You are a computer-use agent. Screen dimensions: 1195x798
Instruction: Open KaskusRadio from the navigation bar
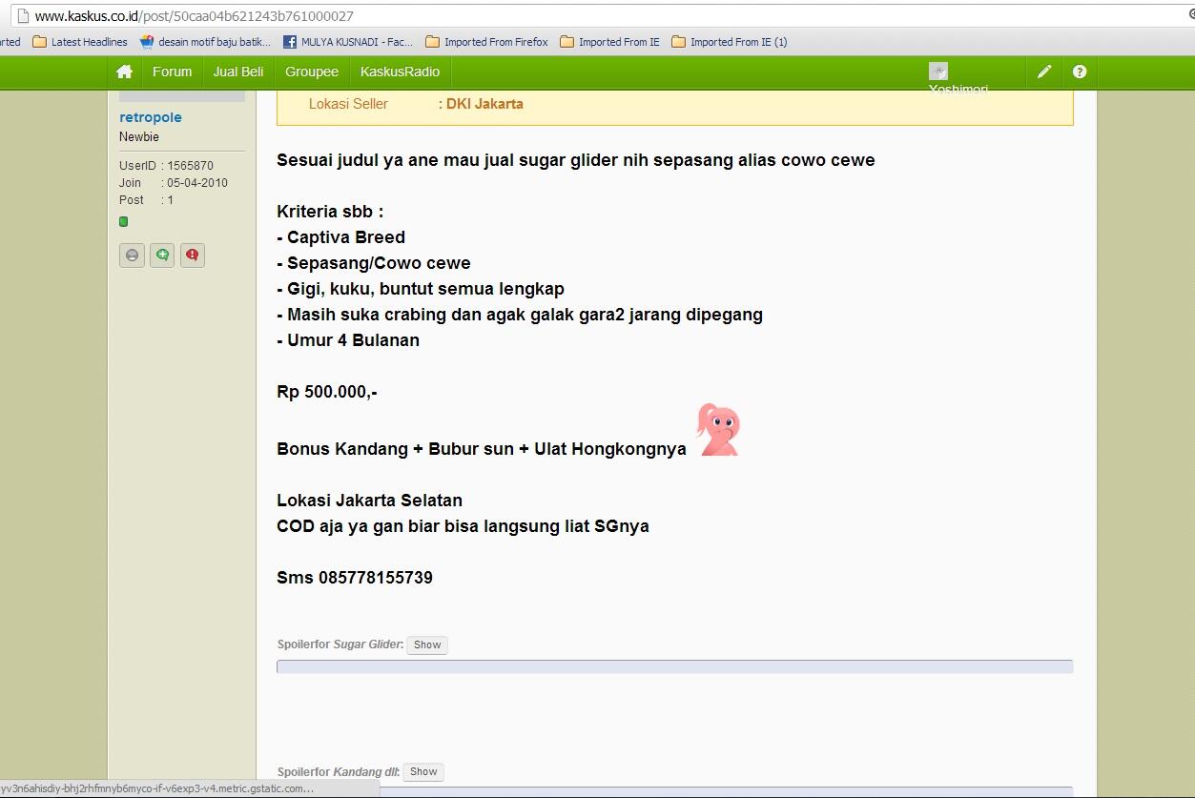[401, 72]
